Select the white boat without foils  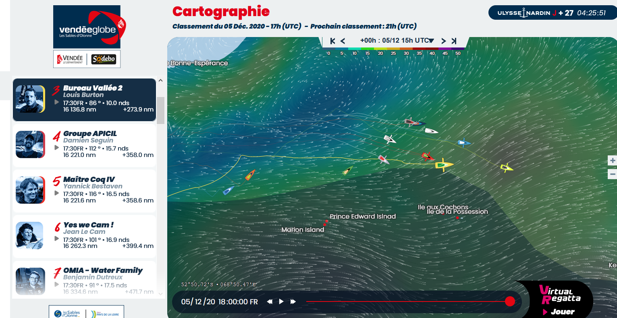(x=431, y=131)
